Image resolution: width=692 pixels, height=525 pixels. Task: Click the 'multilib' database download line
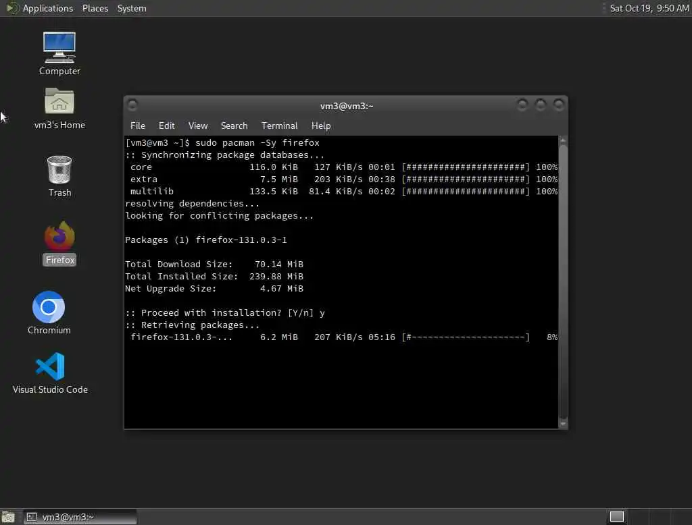[344, 192]
